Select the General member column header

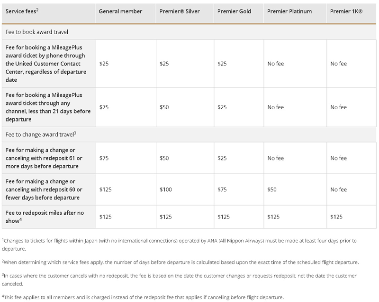[x=120, y=11]
